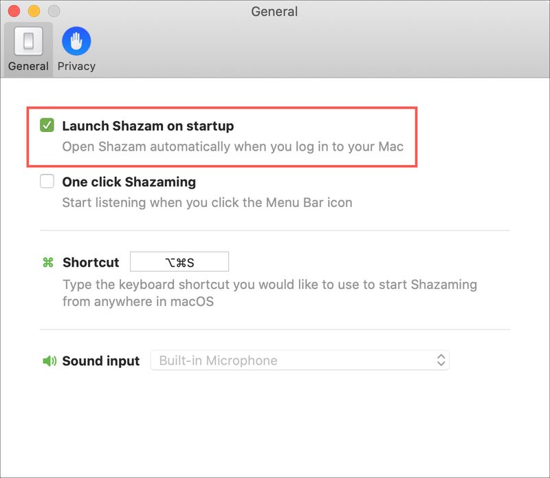Click the green speaker icon

tap(49, 360)
